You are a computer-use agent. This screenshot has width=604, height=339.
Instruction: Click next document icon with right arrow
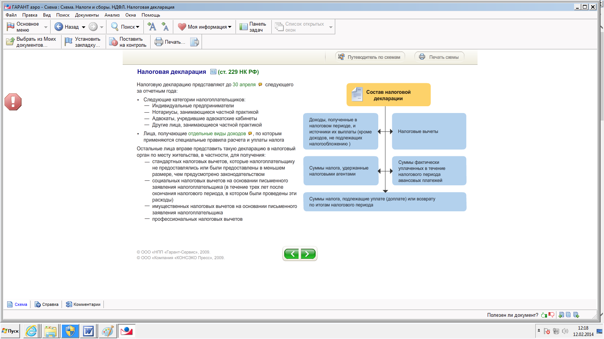click(576, 315)
